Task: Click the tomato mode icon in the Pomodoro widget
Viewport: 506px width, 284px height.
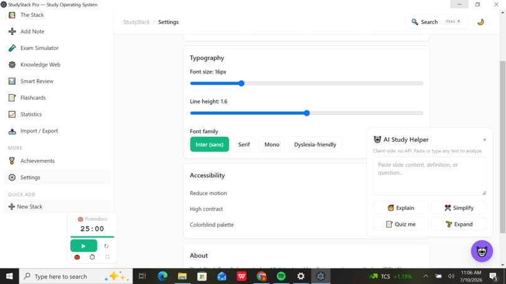Action: click(77, 257)
